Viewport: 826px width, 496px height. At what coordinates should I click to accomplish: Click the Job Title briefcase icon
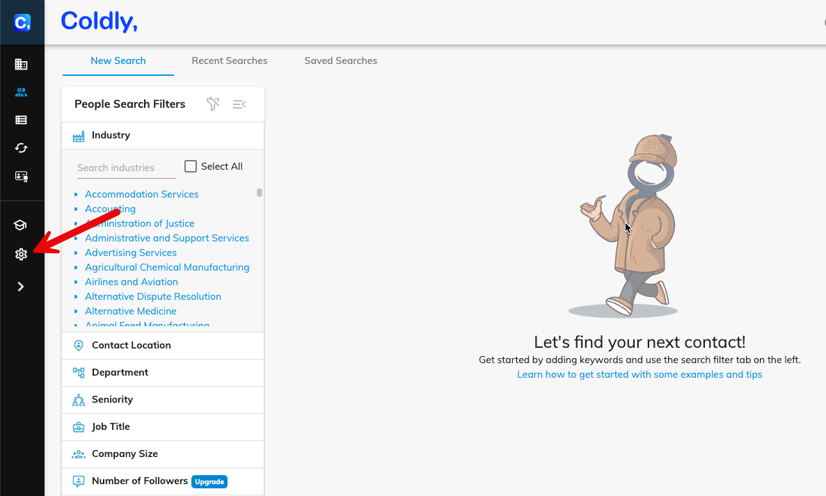pos(79,427)
